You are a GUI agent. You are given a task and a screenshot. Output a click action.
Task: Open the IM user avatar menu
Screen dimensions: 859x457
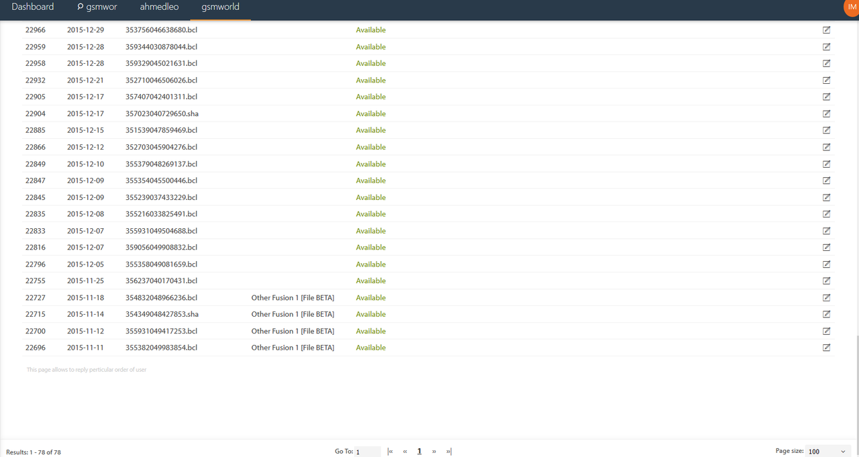click(x=852, y=7)
